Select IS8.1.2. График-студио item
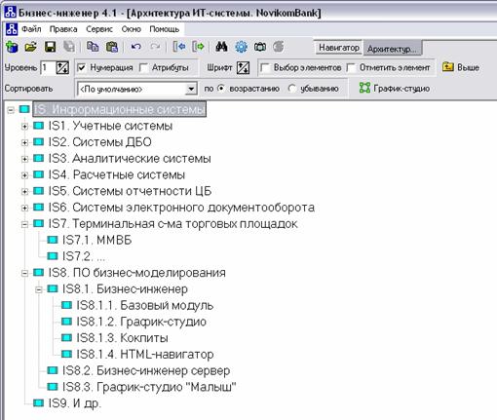This screenshot has height=420, width=497. [x=141, y=322]
